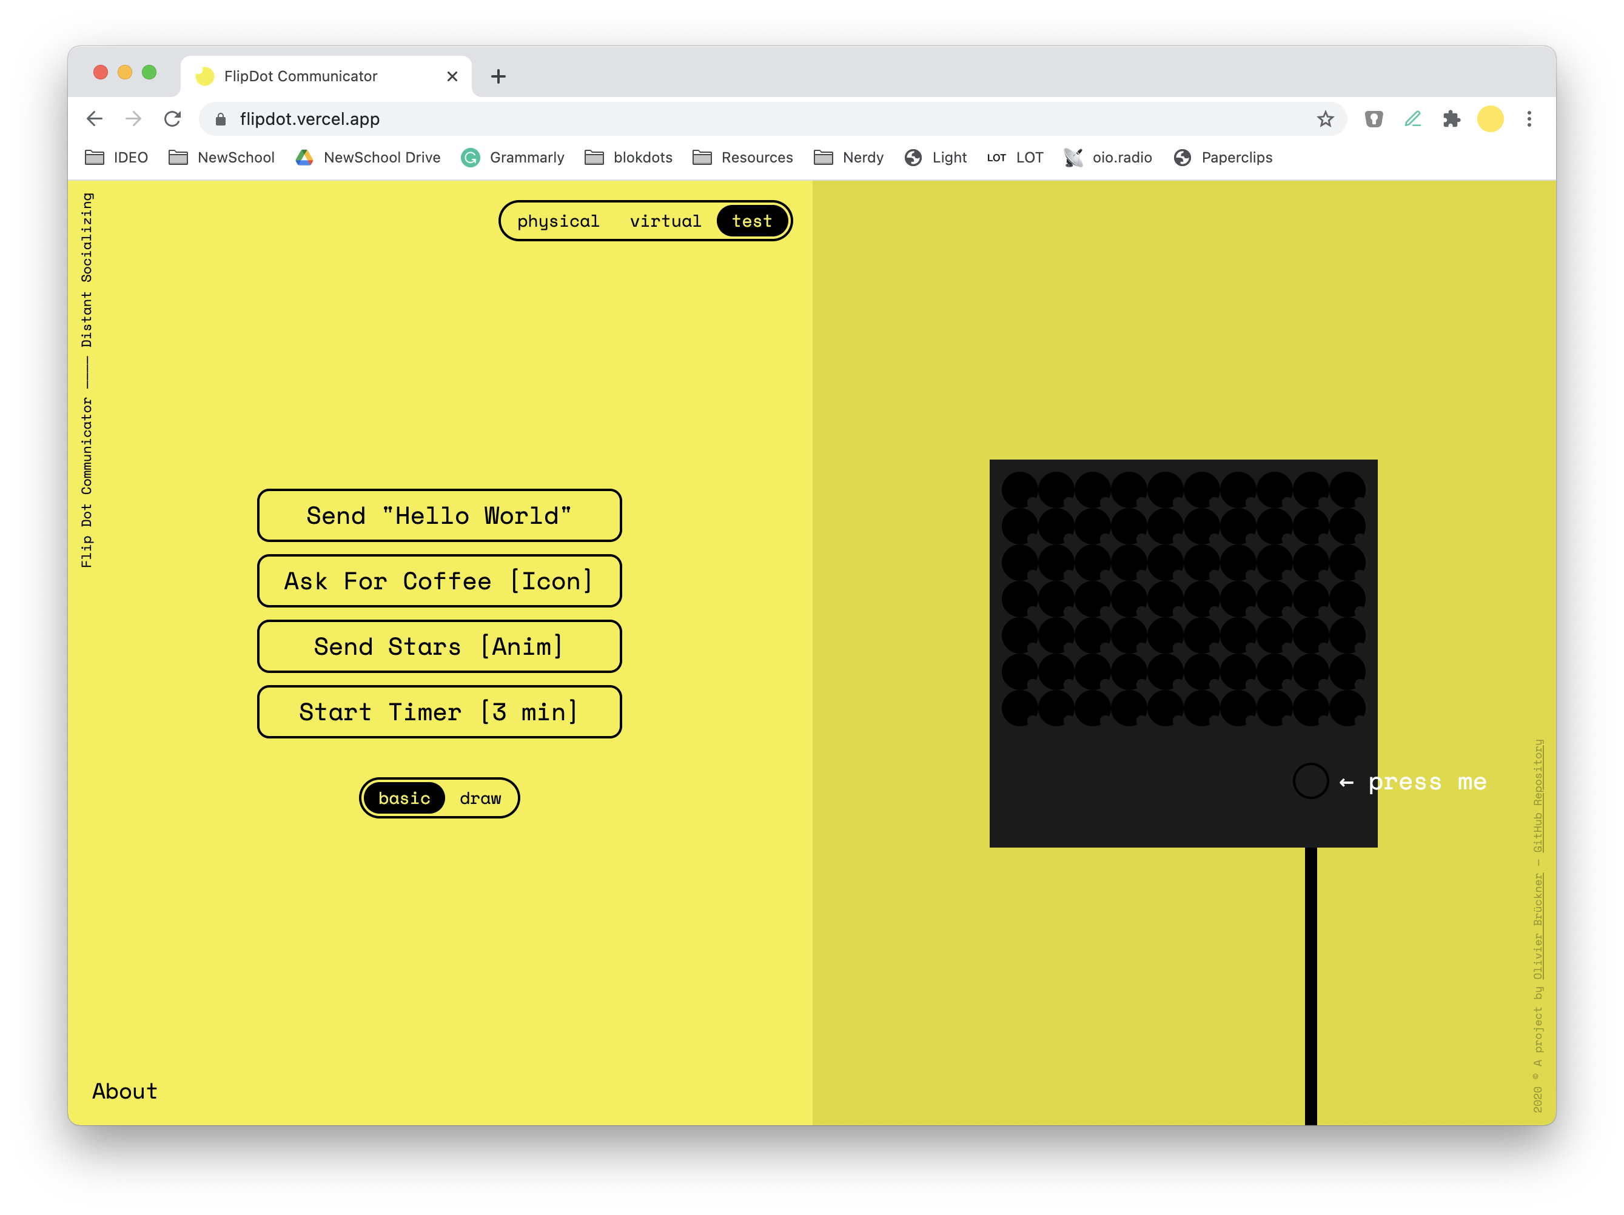Open the yellow profile avatar
The width and height of the screenshot is (1624, 1215).
[1491, 119]
